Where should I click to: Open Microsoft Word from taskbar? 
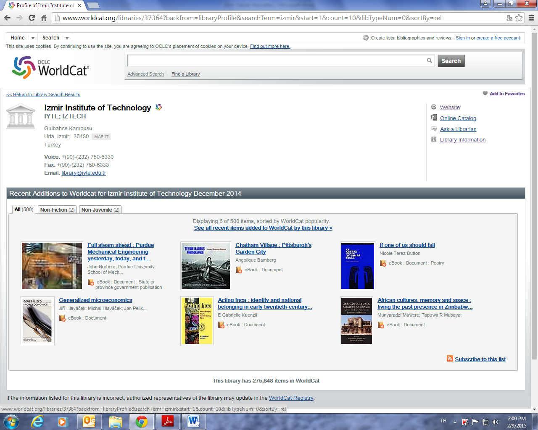pyautogui.click(x=194, y=421)
